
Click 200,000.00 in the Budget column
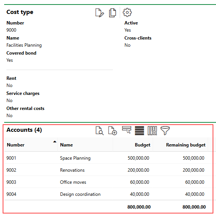click(138, 170)
